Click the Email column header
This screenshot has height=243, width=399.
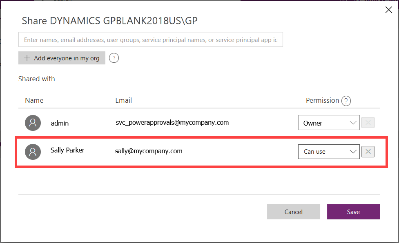click(x=123, y=101)
